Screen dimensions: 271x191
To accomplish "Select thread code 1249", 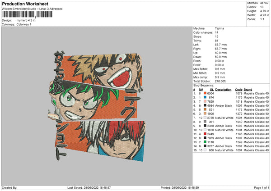I will pyautogui.click(x=239, y=142).
